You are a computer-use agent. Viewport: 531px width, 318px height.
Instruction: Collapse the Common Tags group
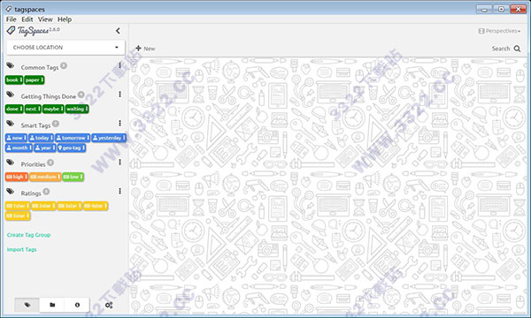pos(40,68)
